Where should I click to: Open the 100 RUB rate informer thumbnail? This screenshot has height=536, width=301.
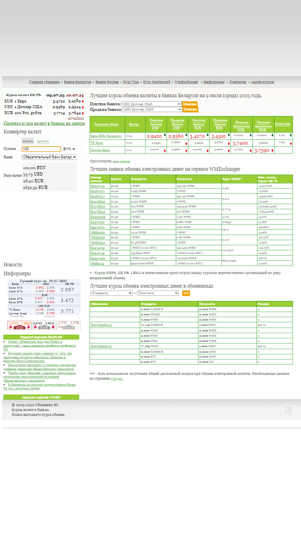(x=69, y=325)
